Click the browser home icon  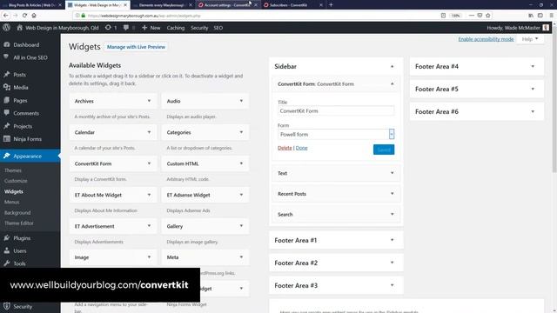click(34, 16)
